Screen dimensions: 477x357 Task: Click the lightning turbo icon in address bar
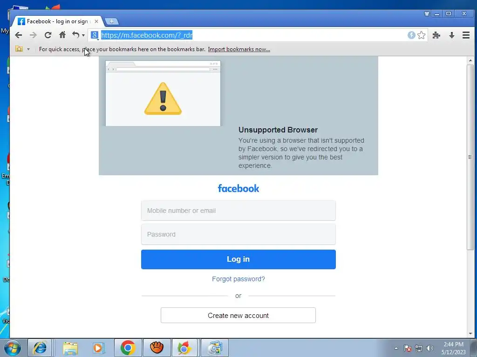pyautogui.click(x=411, y=35)
